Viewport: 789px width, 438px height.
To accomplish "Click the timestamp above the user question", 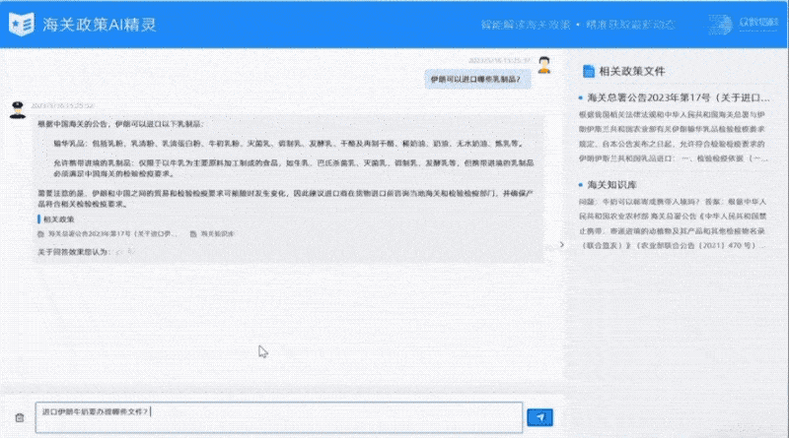I will click(499, 60).
